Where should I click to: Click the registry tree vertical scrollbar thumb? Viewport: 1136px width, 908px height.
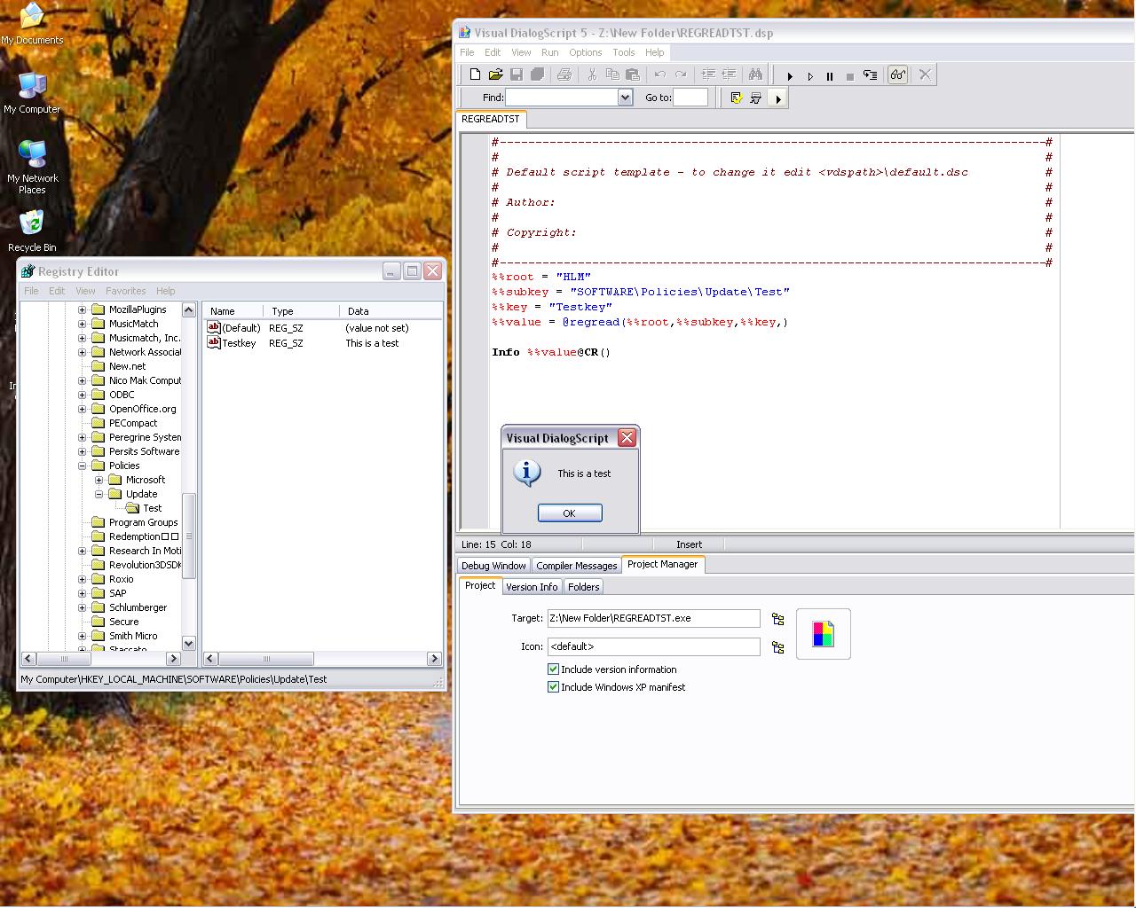189,536
